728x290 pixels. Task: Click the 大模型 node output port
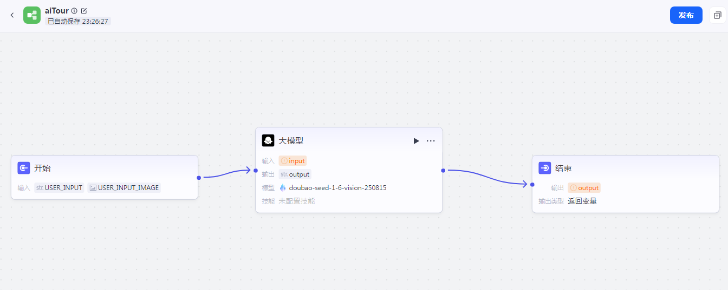click(443, 170)
